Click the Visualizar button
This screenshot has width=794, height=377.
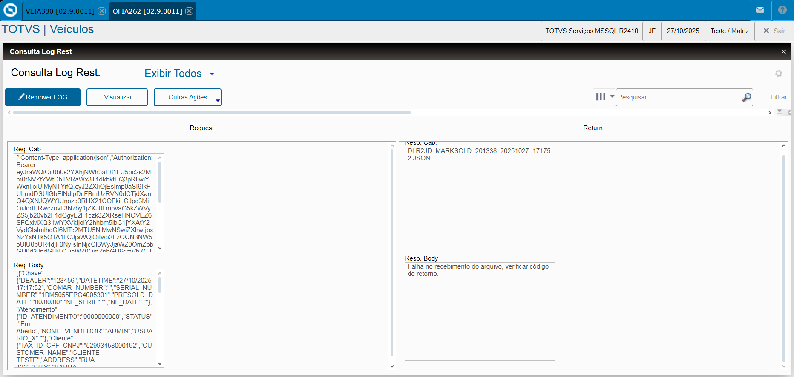117,97
